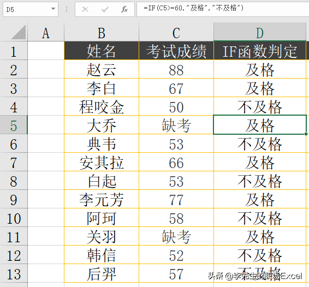Select row 10 header
This screenshot has height=287, width=309.
click(14, 218)
